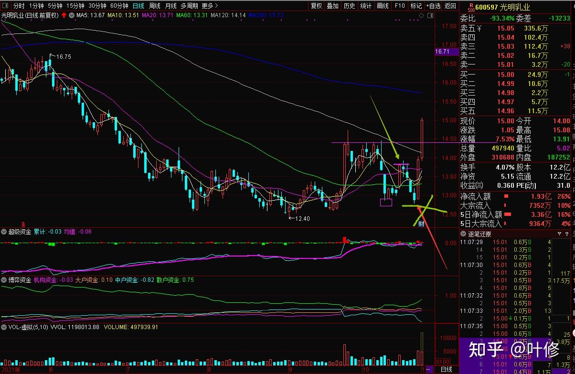
Task: Open the 多周期 multi-period view
Action: (x=189, y=6)
